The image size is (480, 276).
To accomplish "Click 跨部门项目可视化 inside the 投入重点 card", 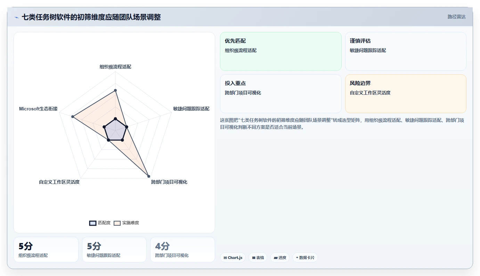I will click(243, 93).
